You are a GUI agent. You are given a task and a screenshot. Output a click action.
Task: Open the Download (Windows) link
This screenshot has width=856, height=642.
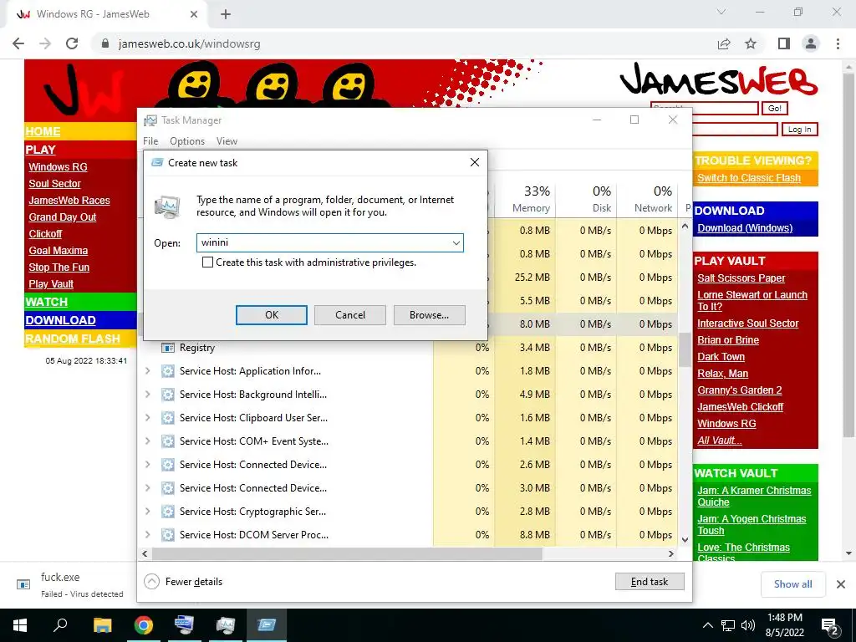745,227
